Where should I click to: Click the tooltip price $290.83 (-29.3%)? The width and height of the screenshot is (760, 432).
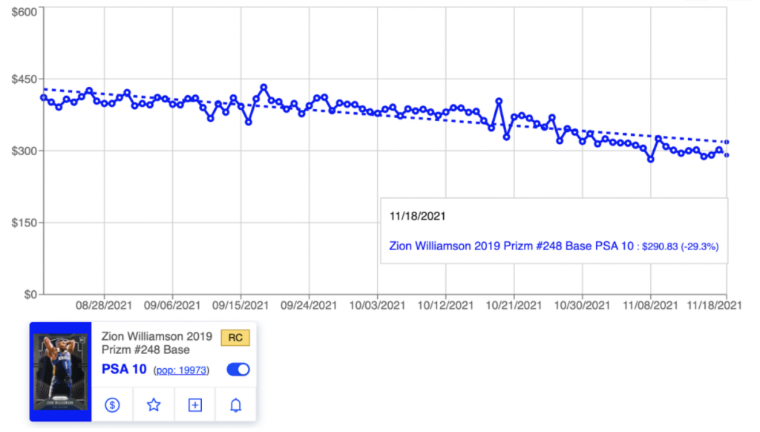[680, 246]
